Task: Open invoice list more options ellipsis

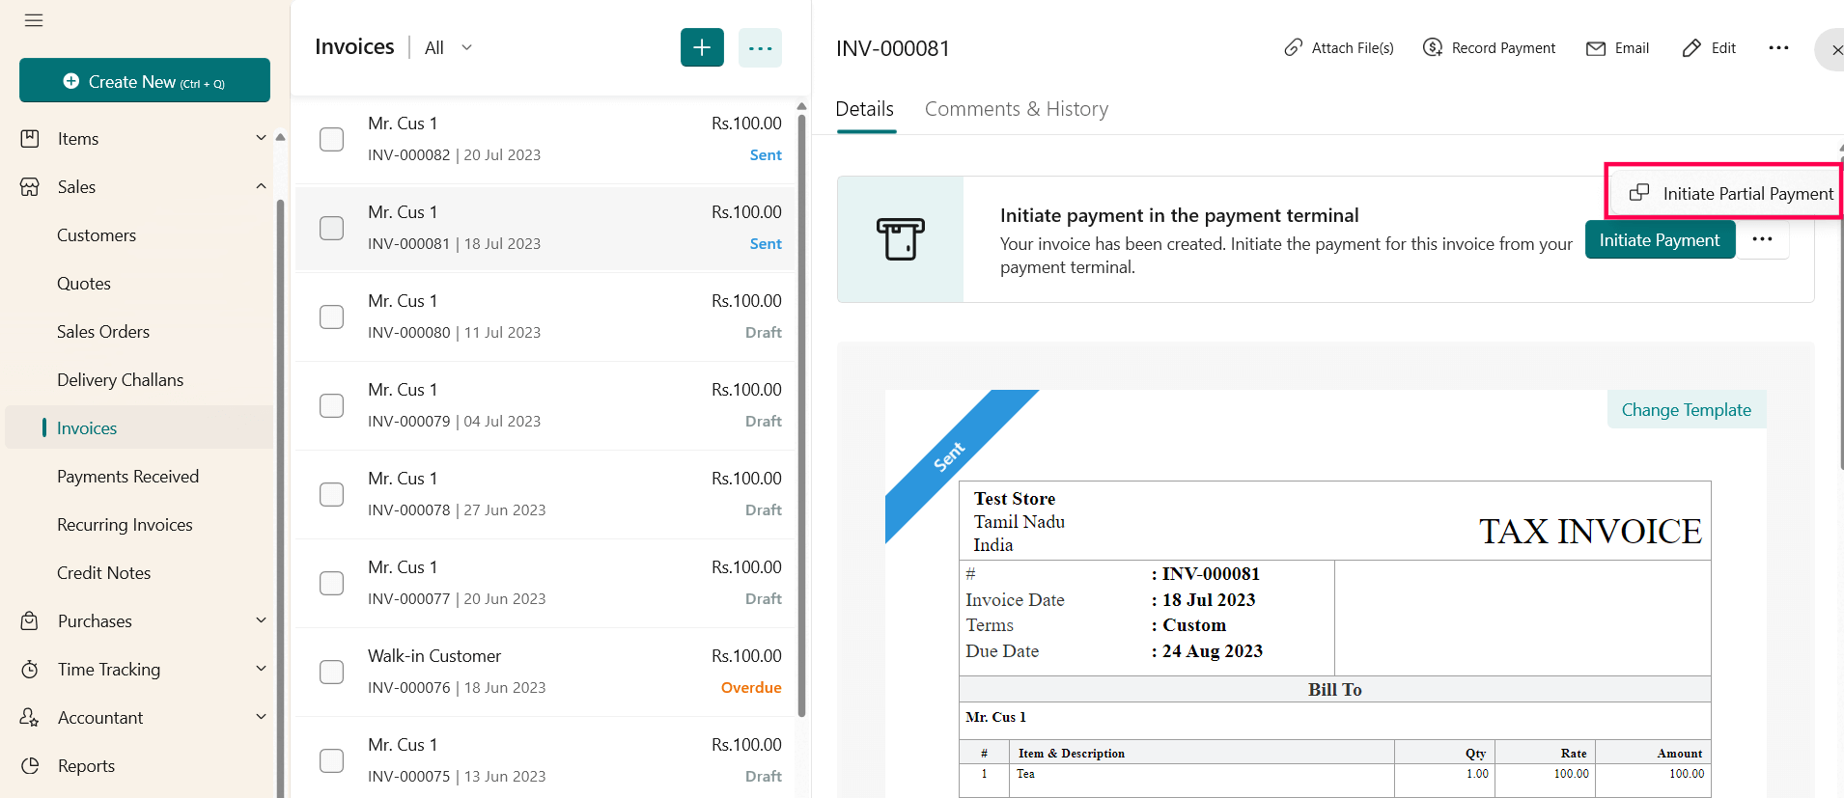Action: pos(760,48)
